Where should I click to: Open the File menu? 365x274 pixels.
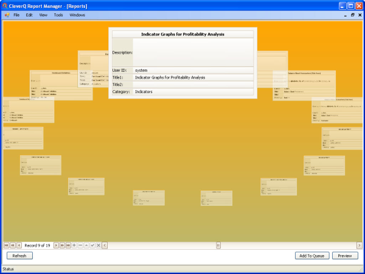tap(16, 14)
